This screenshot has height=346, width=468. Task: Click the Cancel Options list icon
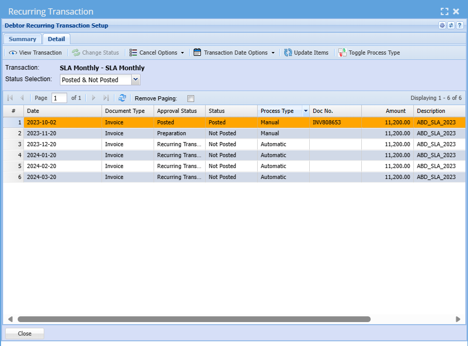pyautogui.click(x=133, y=53)
